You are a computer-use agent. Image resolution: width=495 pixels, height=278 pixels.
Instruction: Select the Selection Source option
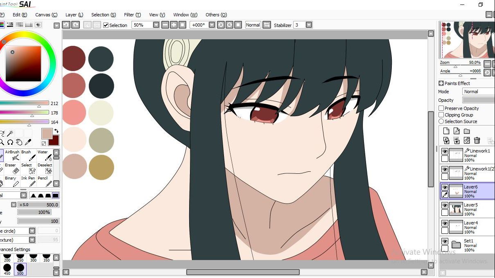pyautogui.click(x=441, y=121)
